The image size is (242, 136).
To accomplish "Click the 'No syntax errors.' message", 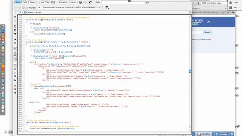I will coord(34,12).
